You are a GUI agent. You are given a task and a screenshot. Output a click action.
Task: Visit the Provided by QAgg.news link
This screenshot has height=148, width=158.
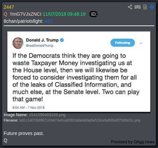tap(133, 142)
